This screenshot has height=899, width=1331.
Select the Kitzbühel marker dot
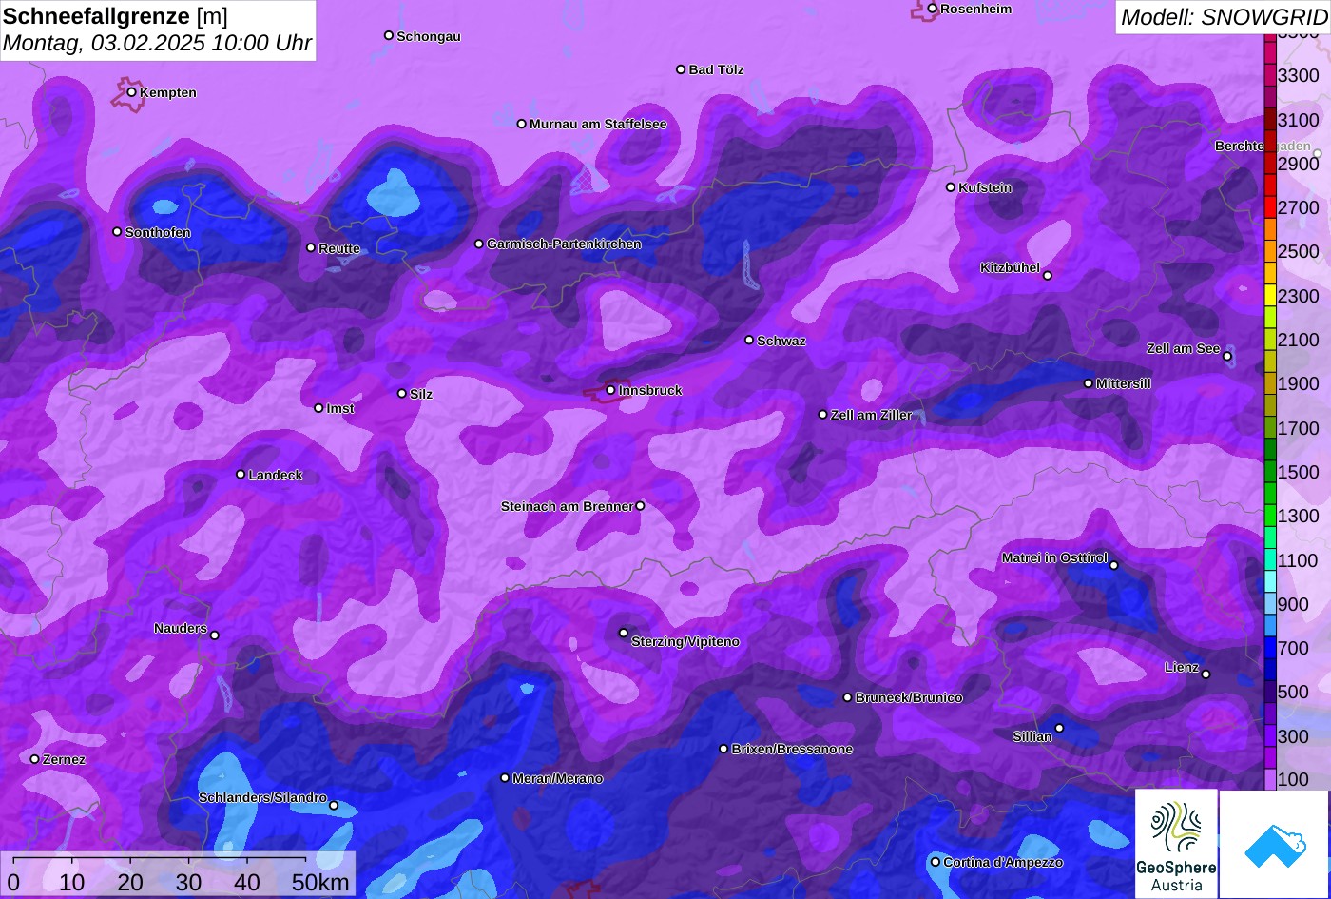pyautogui.click(x=1047, y=276)
